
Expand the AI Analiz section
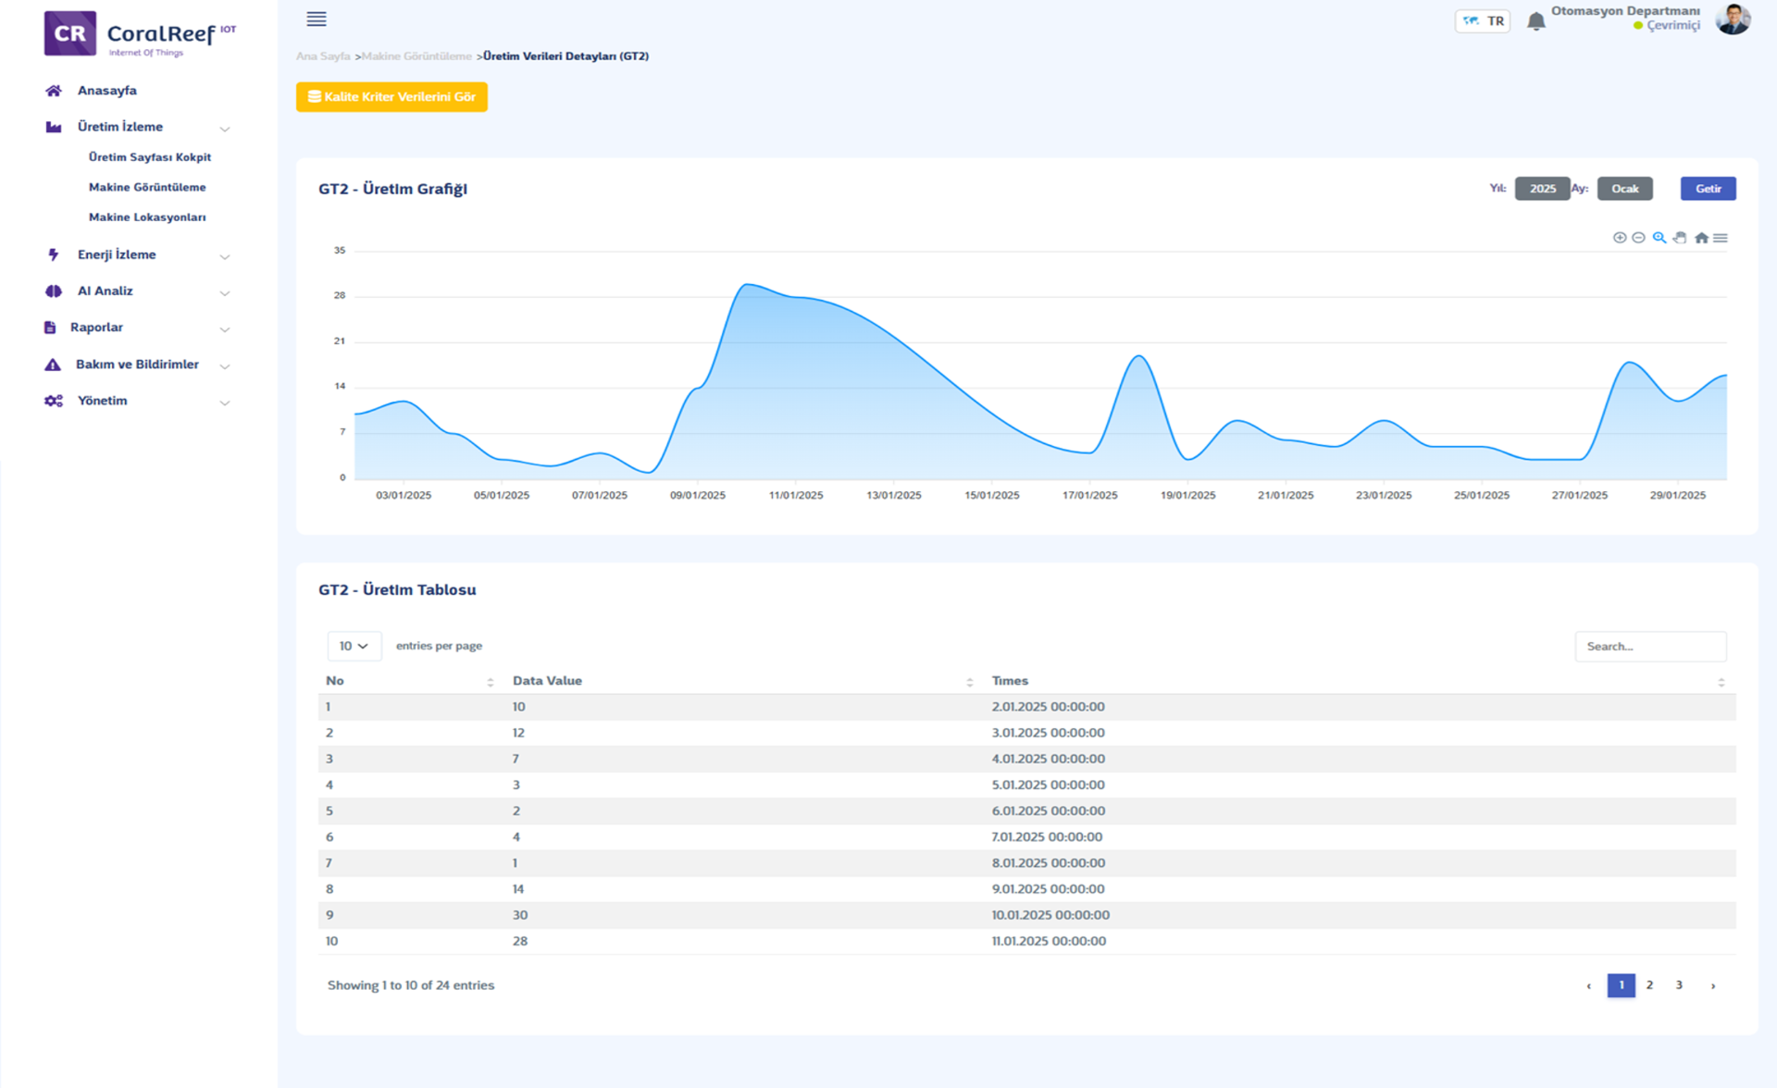tap(106, 291)
